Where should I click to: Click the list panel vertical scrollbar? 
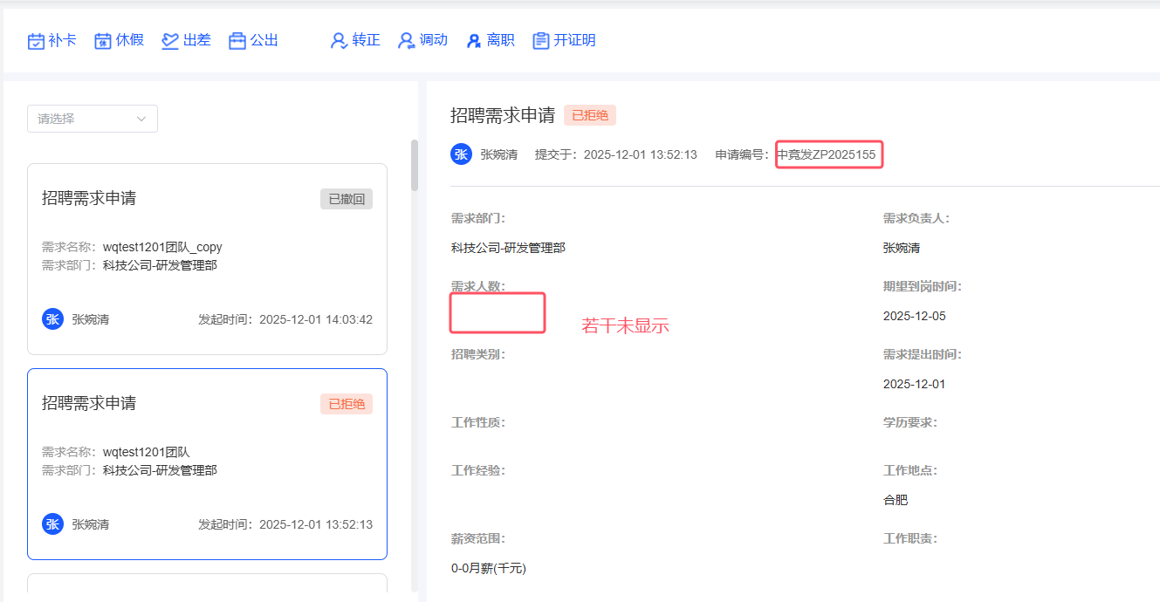(415, 166)
